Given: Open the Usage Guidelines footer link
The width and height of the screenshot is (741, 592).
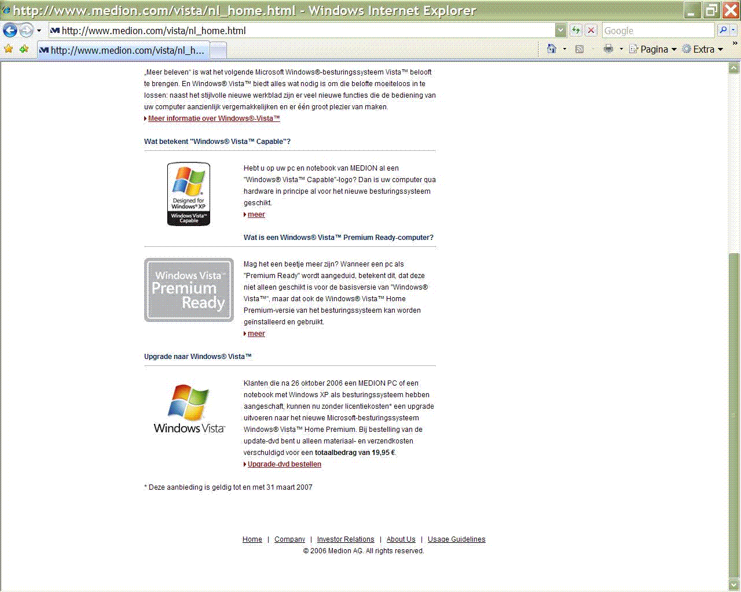Looking at the screenshot, I should coord(457,539).
